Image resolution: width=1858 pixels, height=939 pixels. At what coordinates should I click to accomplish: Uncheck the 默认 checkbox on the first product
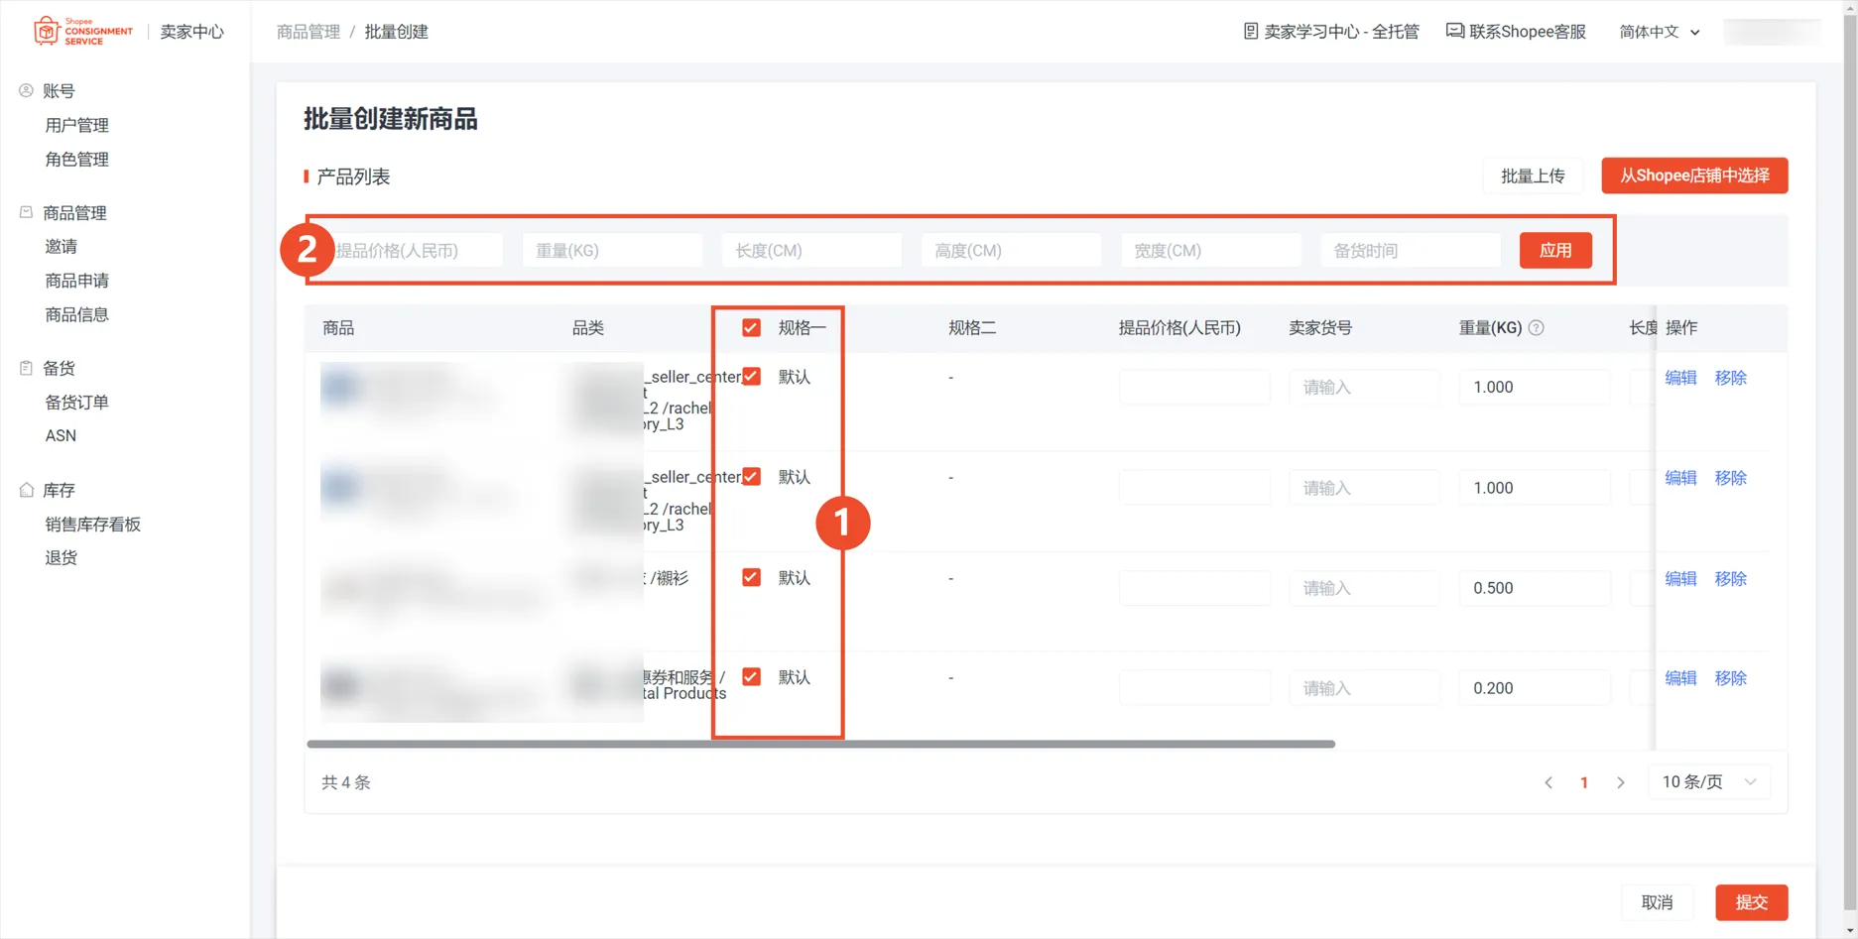pos(751,376)
